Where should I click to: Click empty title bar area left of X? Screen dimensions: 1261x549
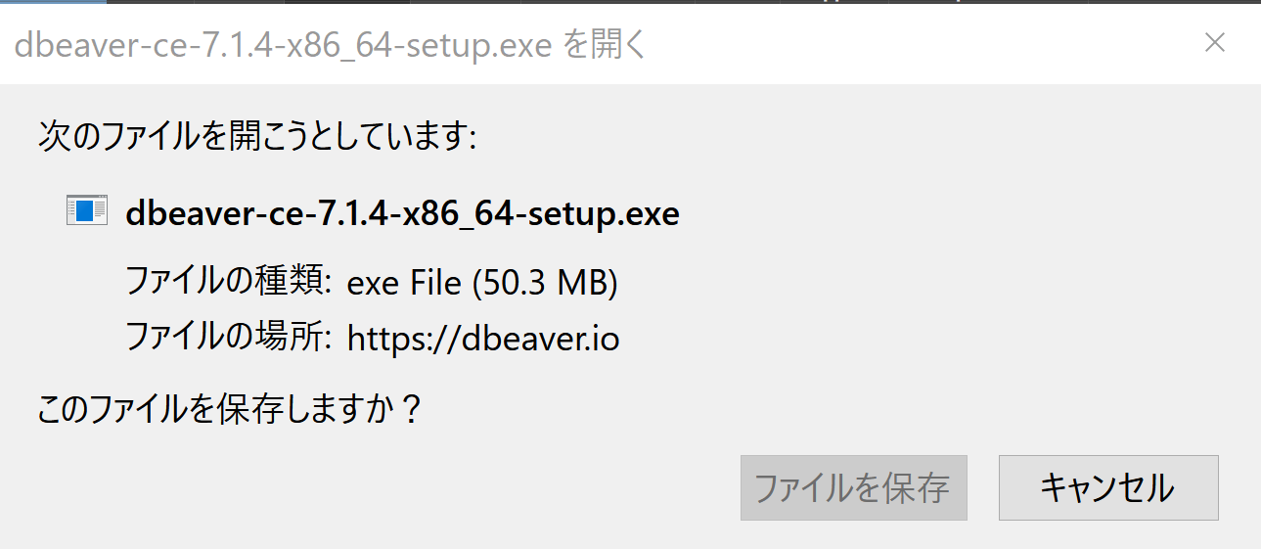[920, 45]
